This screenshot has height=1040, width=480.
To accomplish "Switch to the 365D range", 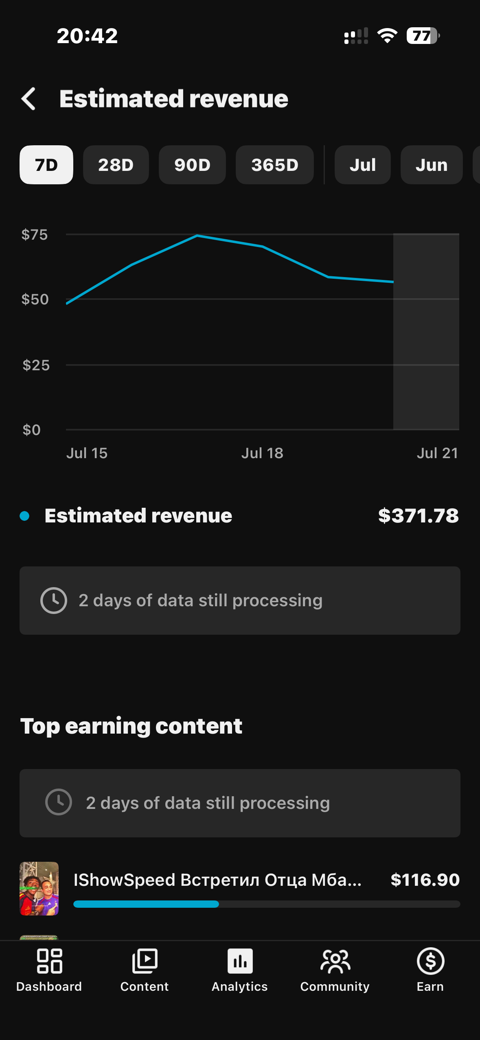I will coord(275,165).
